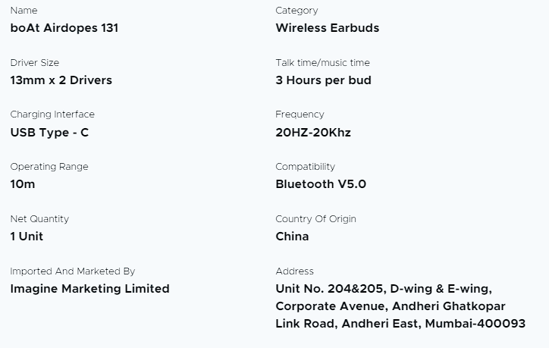
Task: Click the 'Country Of Origin' label
Action: tap(315, 219)
